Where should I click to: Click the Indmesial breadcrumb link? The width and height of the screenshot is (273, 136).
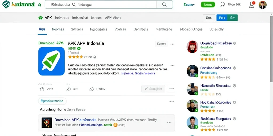[62, 18]
